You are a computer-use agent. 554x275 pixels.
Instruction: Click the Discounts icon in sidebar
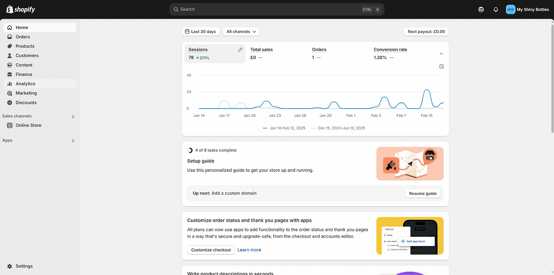point(10,103)
